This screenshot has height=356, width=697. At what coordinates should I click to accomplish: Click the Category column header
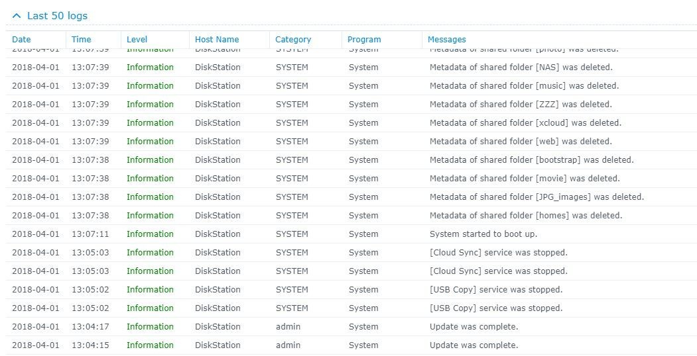tap(292, 40)
